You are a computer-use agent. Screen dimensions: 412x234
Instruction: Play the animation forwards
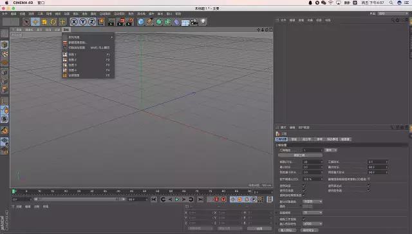(177, 199)
